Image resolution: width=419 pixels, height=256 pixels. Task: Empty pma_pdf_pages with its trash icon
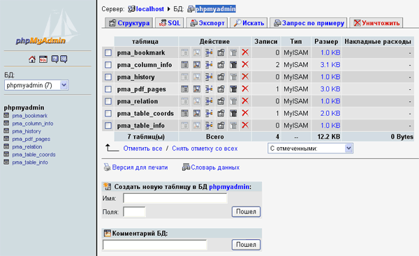(233, 89)
